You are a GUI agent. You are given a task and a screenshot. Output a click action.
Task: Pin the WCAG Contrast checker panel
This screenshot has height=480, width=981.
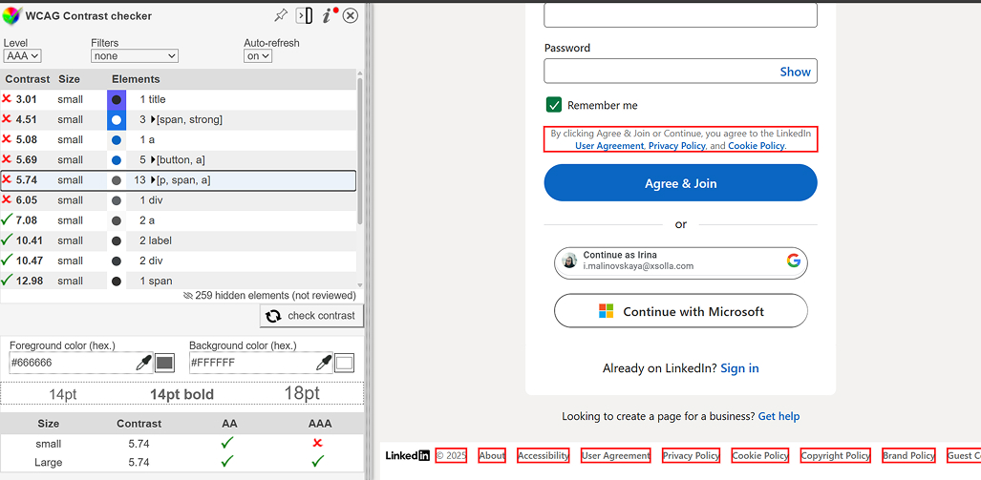pos(280,15)
